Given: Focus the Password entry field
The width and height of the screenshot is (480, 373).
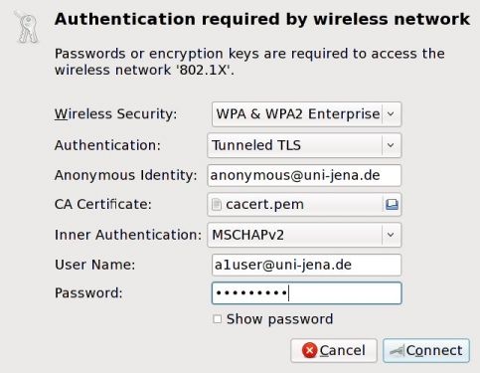Looking at the screenshot, I should (306, 293).
